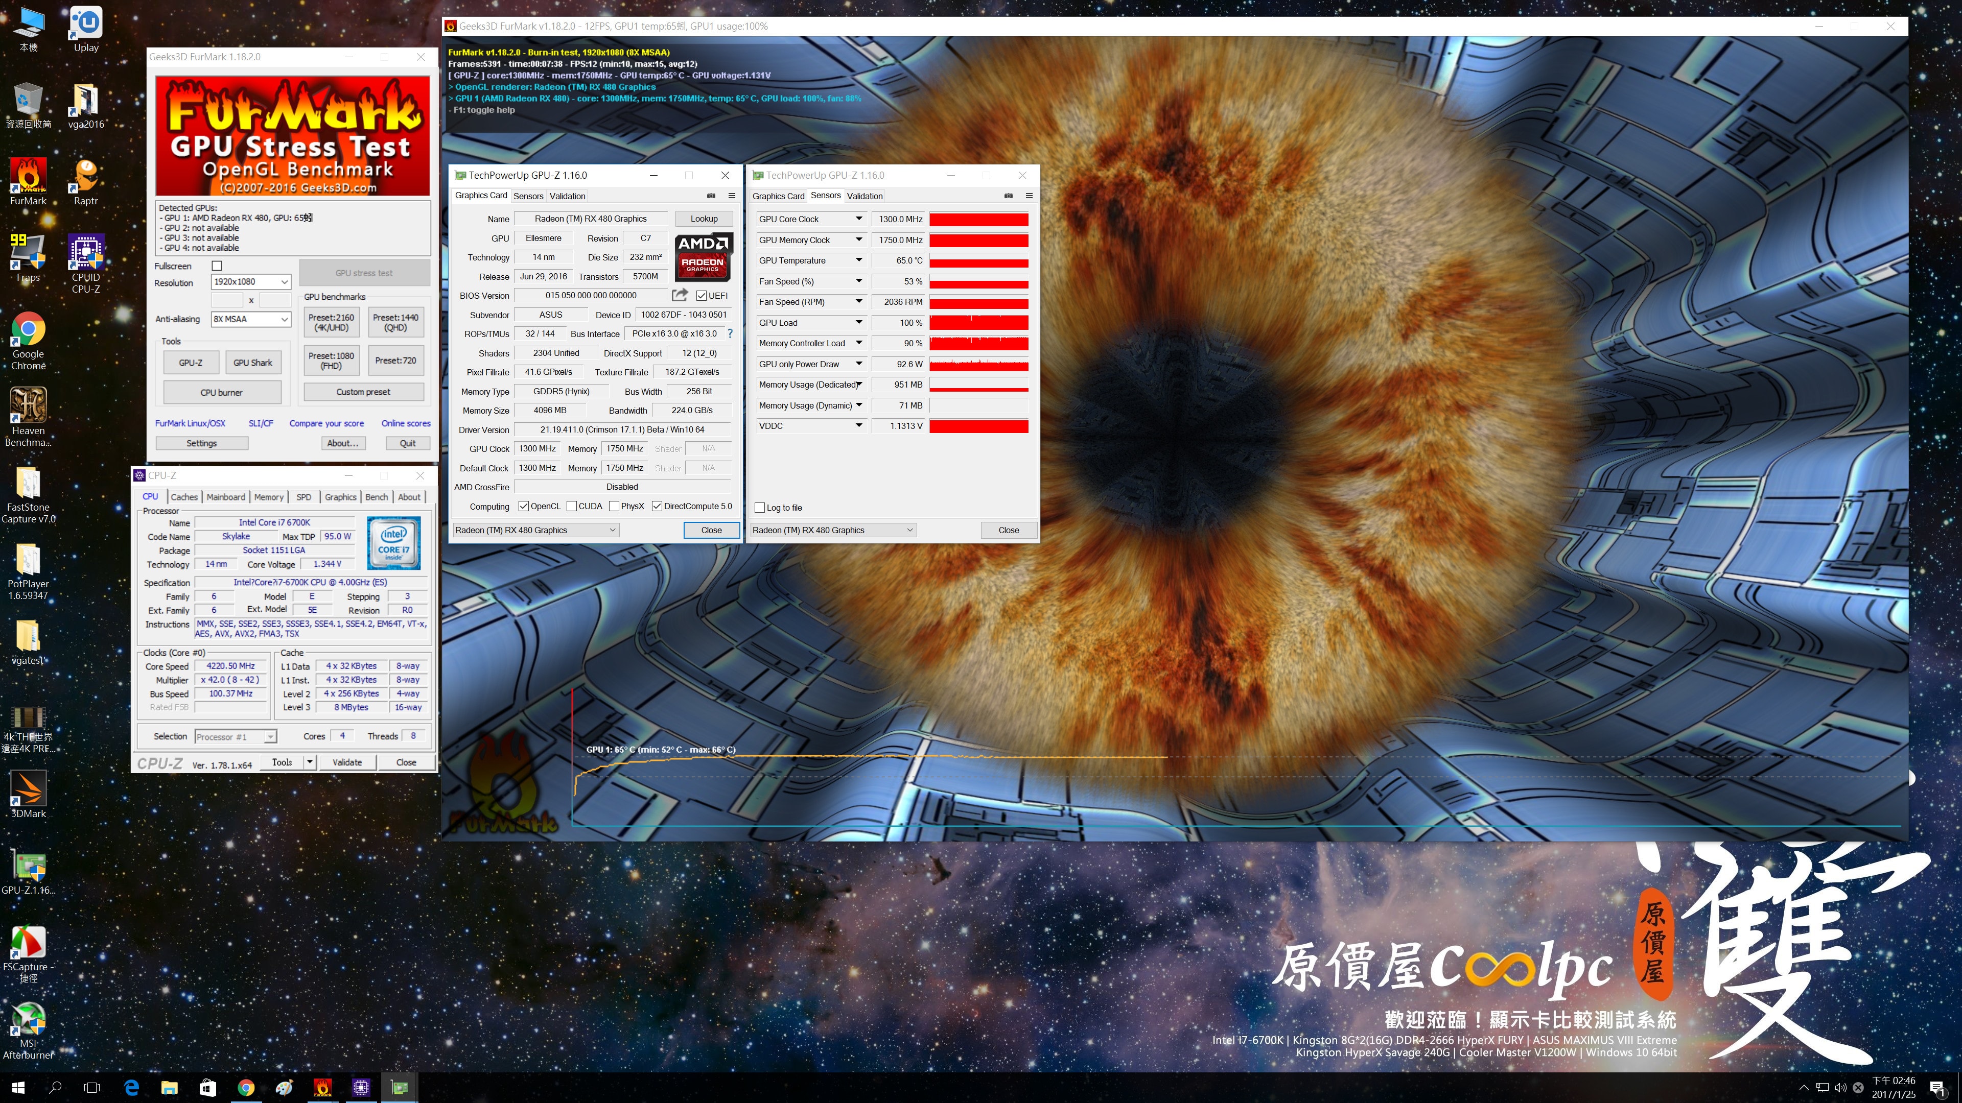The image size is (1962, 1103).
Task: Launch Raptr desktop shortcut
Action: (86, 182)
